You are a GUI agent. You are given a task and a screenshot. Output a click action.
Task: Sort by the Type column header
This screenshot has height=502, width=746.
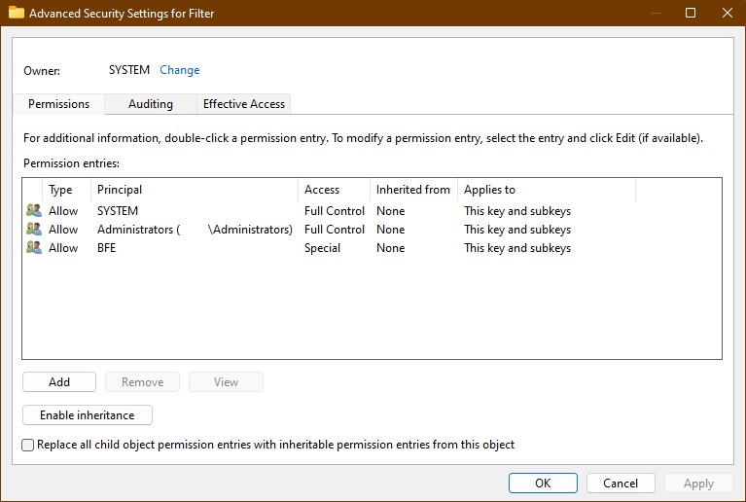(66, 190)
